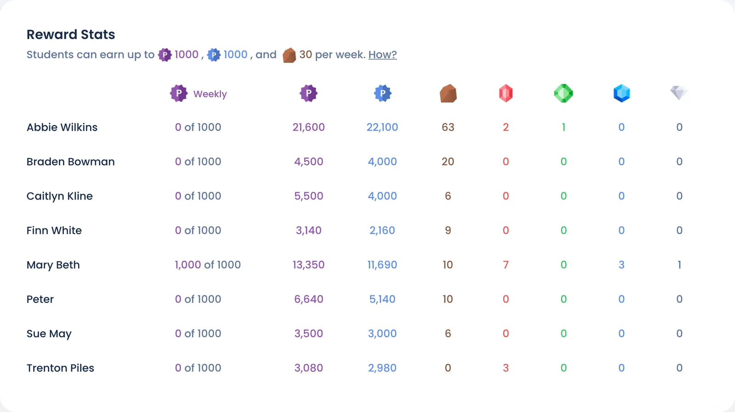Select student name 'Braden Bowman'
This screenshot has height=412, width=735.
pos(71,161)
